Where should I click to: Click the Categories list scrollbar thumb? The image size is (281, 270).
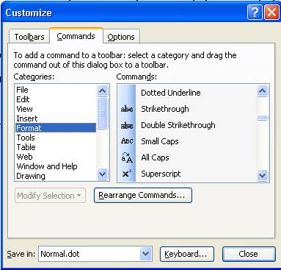102,113
